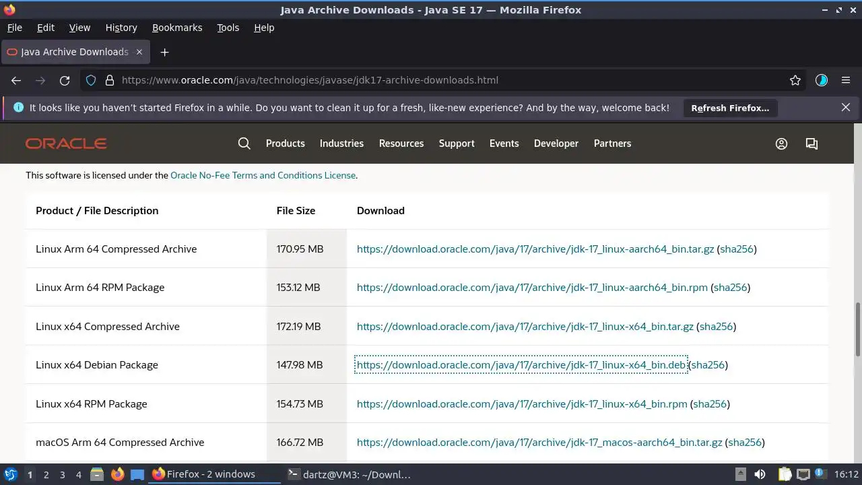862x485 pixels.
Task: Open sha256 for Linux Arm 64 Compressed Archive
Action: pos(737,249)
